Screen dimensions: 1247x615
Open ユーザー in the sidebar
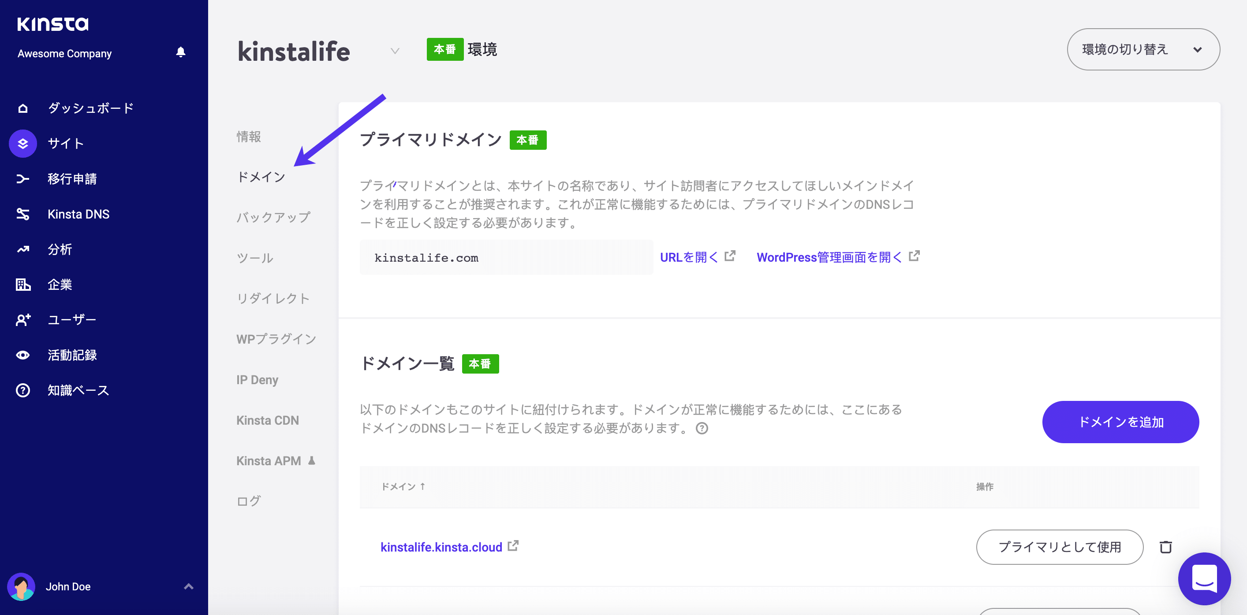pyautogui.click(x=72, y=319)
